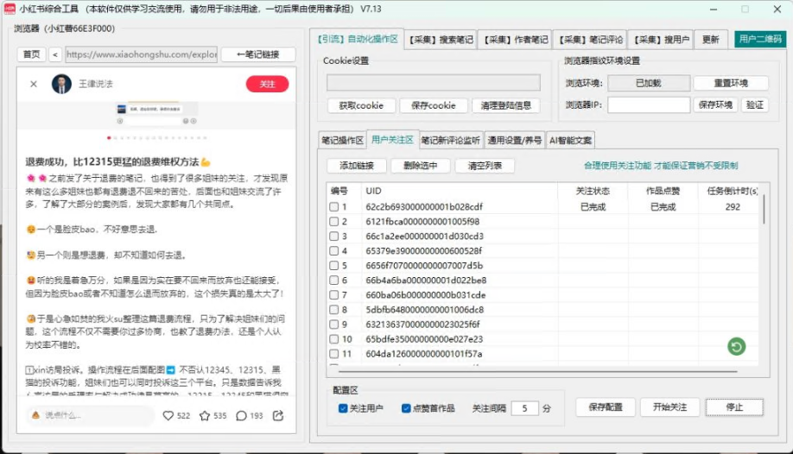Select UID 66b4a6ba000000001d022be8
This screenshot has height=454, width=793.
pyautogui.click(x=426, y=281)
